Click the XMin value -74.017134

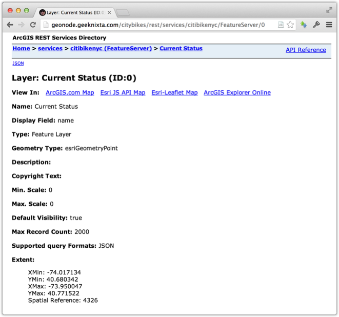64,272
